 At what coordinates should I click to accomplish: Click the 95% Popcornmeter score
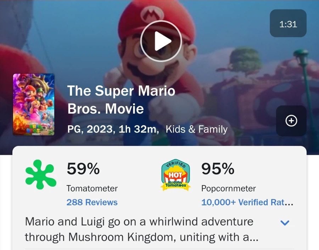[218, 169]
